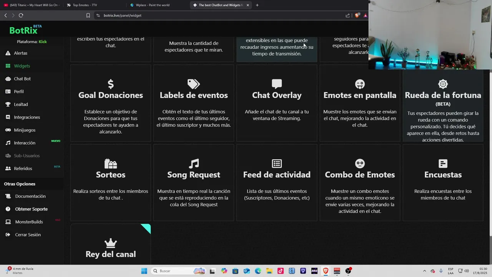The height and width of the screenshot is (277, 492).
Task: Close the active BotRix browser tab
Action: pos(248,5)
